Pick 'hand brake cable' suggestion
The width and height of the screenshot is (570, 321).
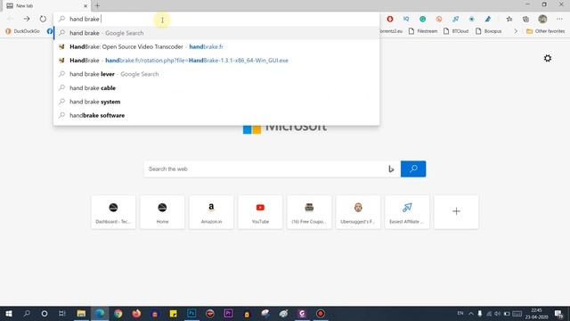coord(216,88)
